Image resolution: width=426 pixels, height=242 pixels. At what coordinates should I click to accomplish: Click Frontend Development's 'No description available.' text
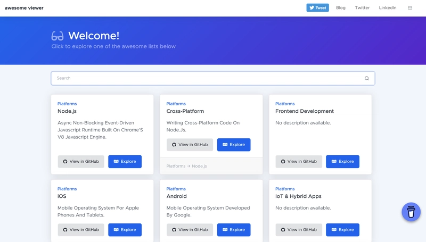pyautogui.click(x=303, y=123)
